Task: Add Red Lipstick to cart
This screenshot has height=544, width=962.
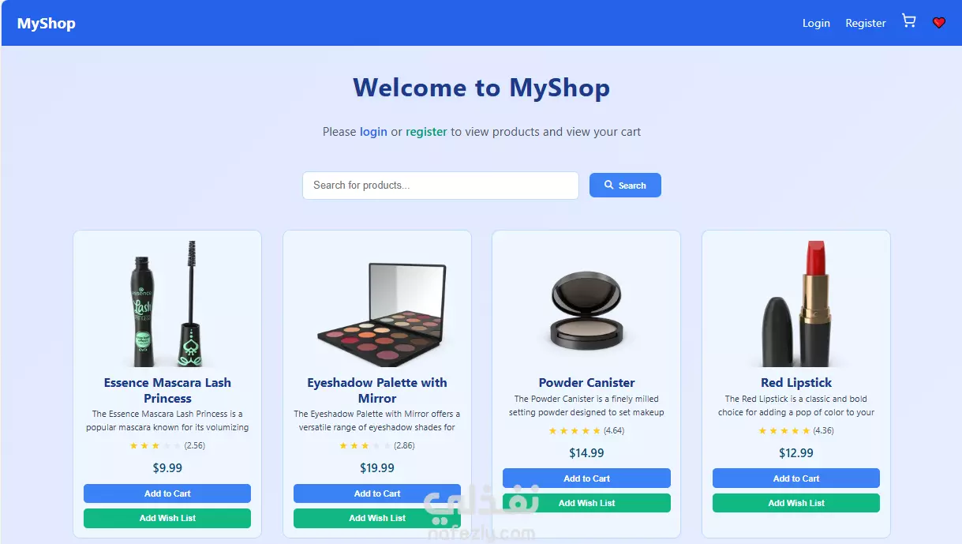Action: point(796,478)
